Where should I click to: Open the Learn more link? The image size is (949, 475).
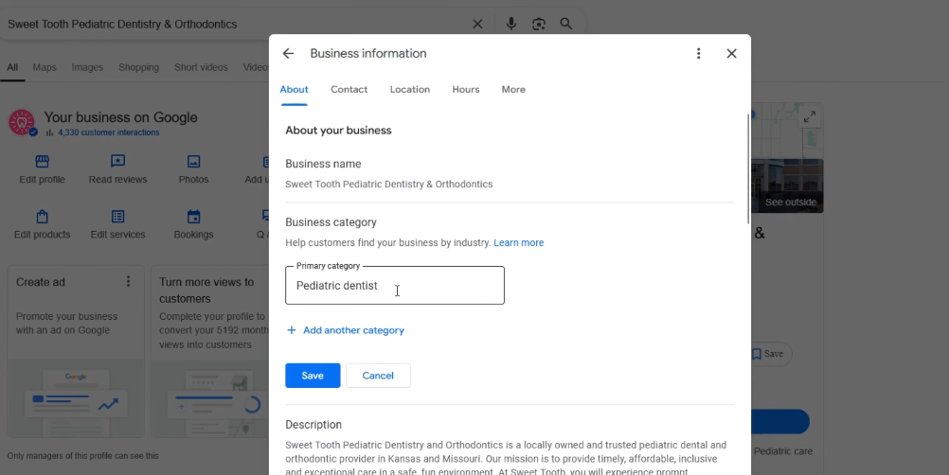click(x=519, y=243)
